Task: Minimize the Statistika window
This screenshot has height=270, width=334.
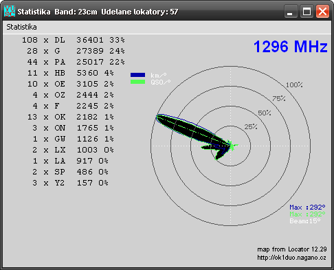Action: click(x=291, y=11)
